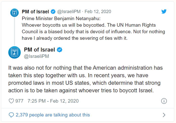Expand conversation with right chevron arrow
This screenshot has height=123, width=176.
(164, 115)
